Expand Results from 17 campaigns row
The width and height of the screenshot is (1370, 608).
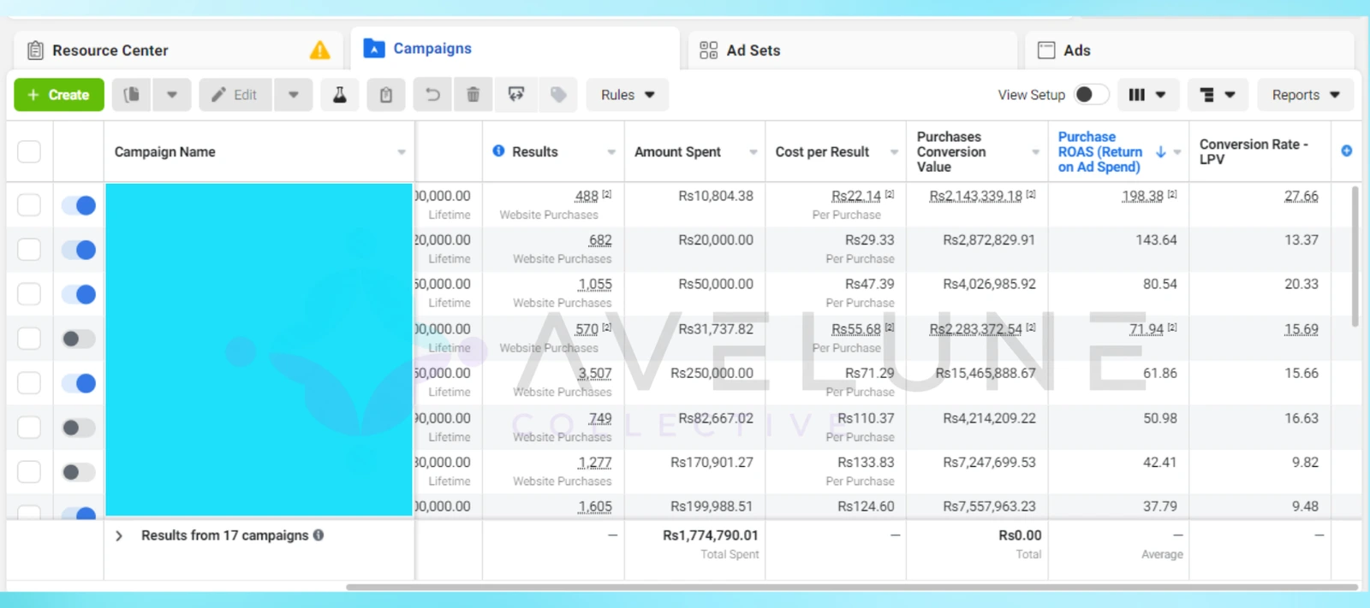pos(119,535)
